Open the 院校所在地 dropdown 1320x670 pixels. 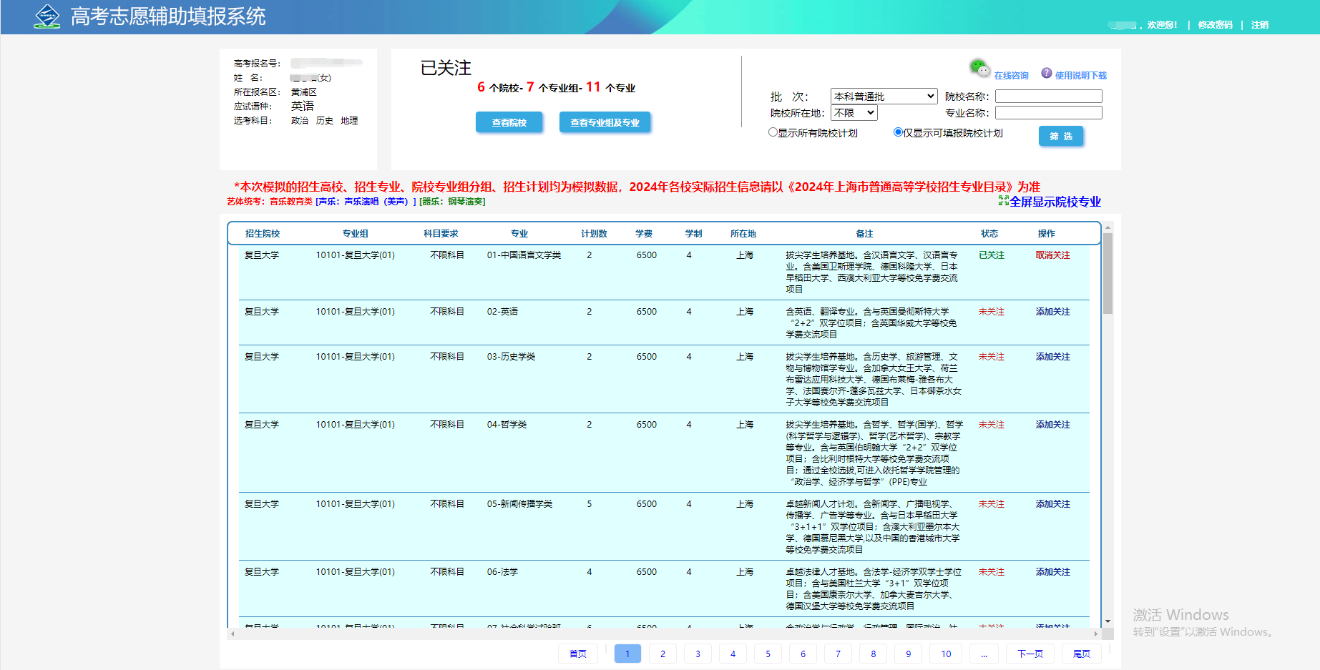tap(854, 112)
